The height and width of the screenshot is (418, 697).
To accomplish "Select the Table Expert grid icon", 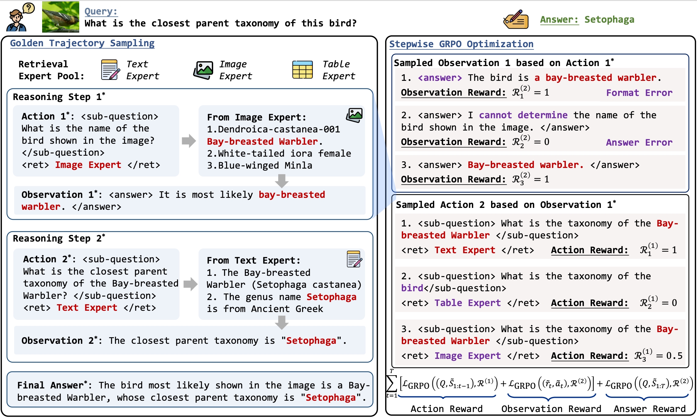I will pos(303,70).
